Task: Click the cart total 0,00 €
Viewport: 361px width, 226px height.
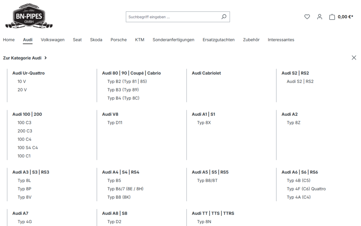Action: [x=345, y=17]
